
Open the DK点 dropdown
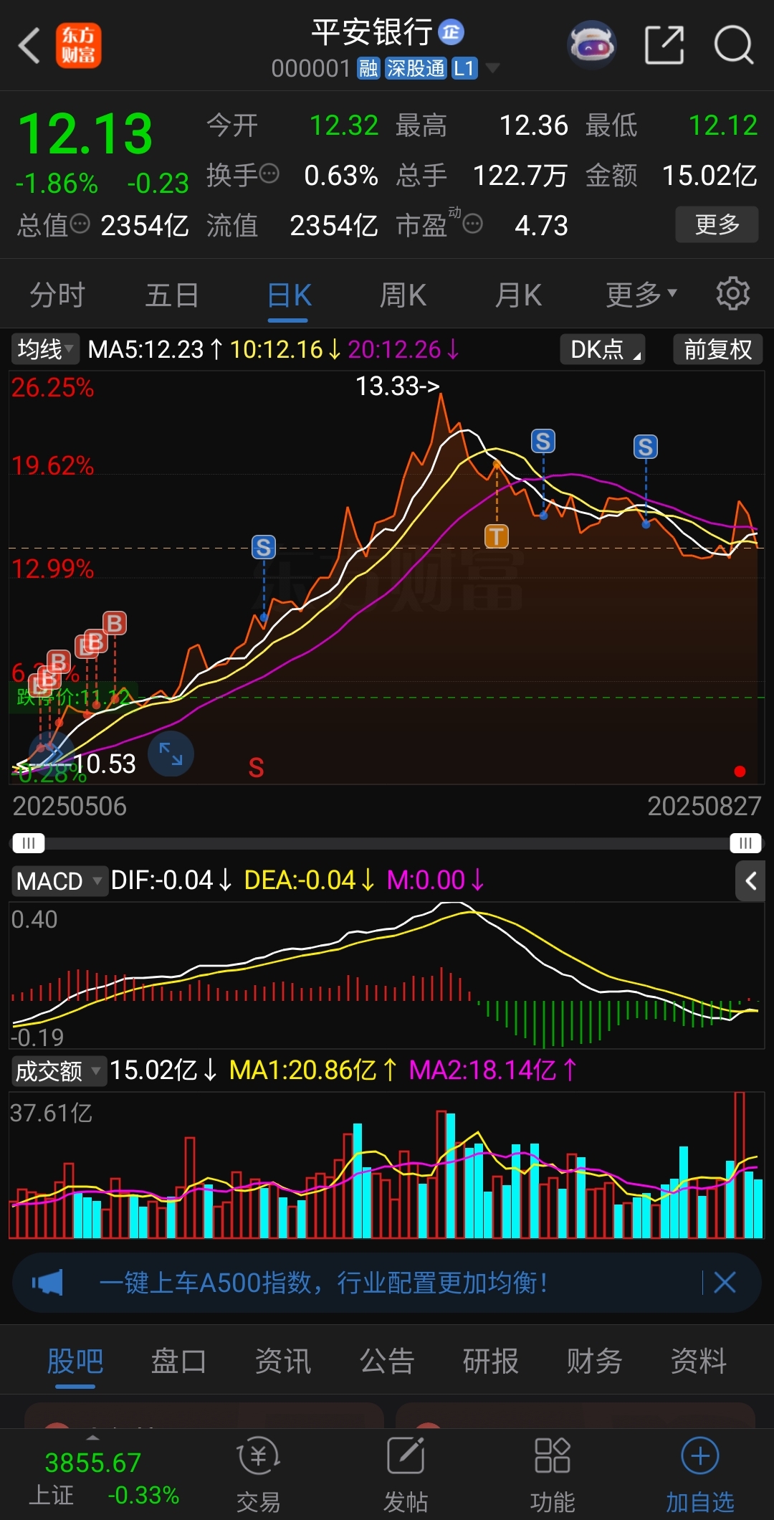tap(603, 350)
